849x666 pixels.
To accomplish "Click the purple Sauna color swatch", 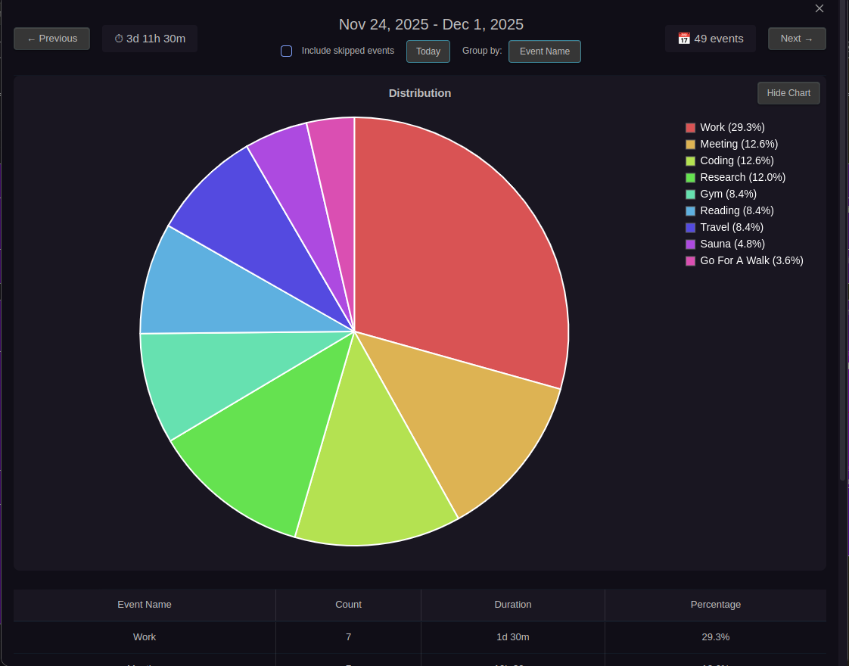I will click(689, 244).
